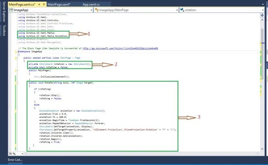The image size is (268, 165).
Task: Open the 70 % zoom level dropdown
Action: (x=22, y=154)
